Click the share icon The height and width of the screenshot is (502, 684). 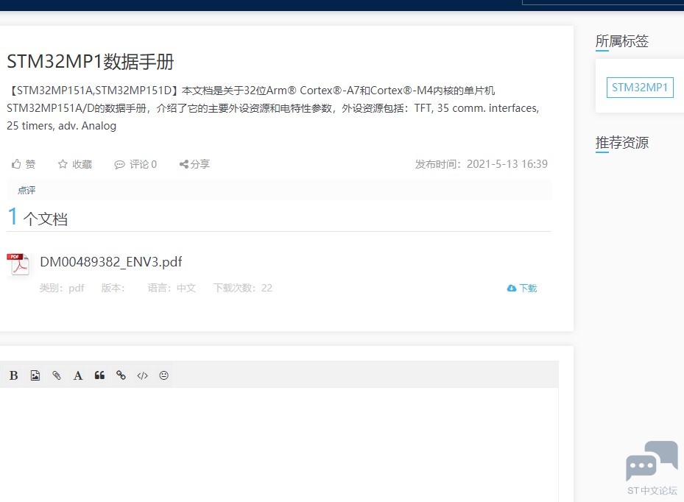pyautogui.click(x=183, y=164)
